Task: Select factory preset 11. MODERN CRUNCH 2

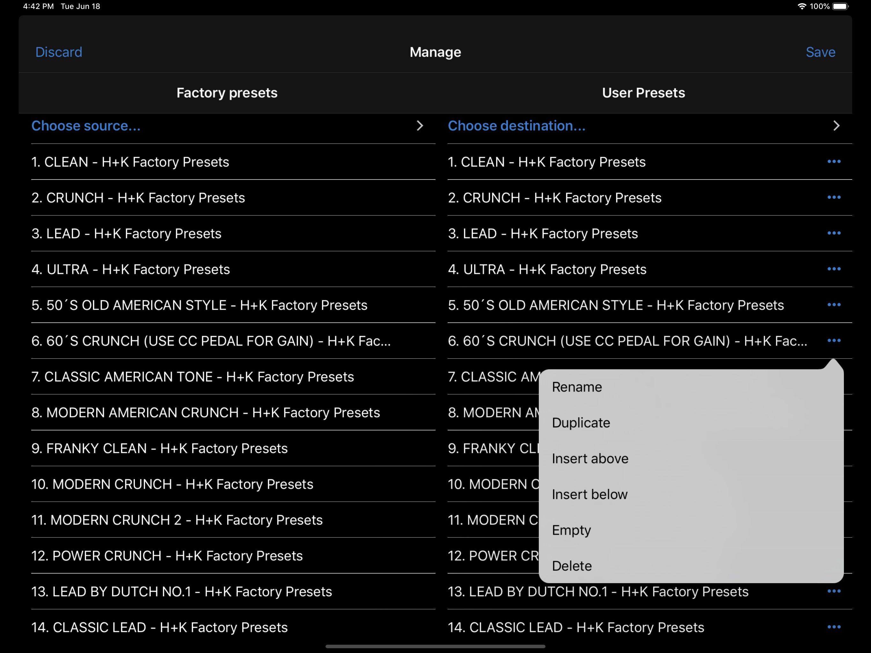Action: 233,520
